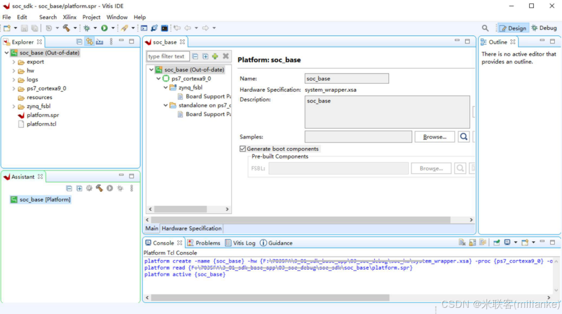The width and height of the screenshot is (562, 314).
Task: Click the editor tree horizontal scrollbar
Action: [x=180, y=209]
